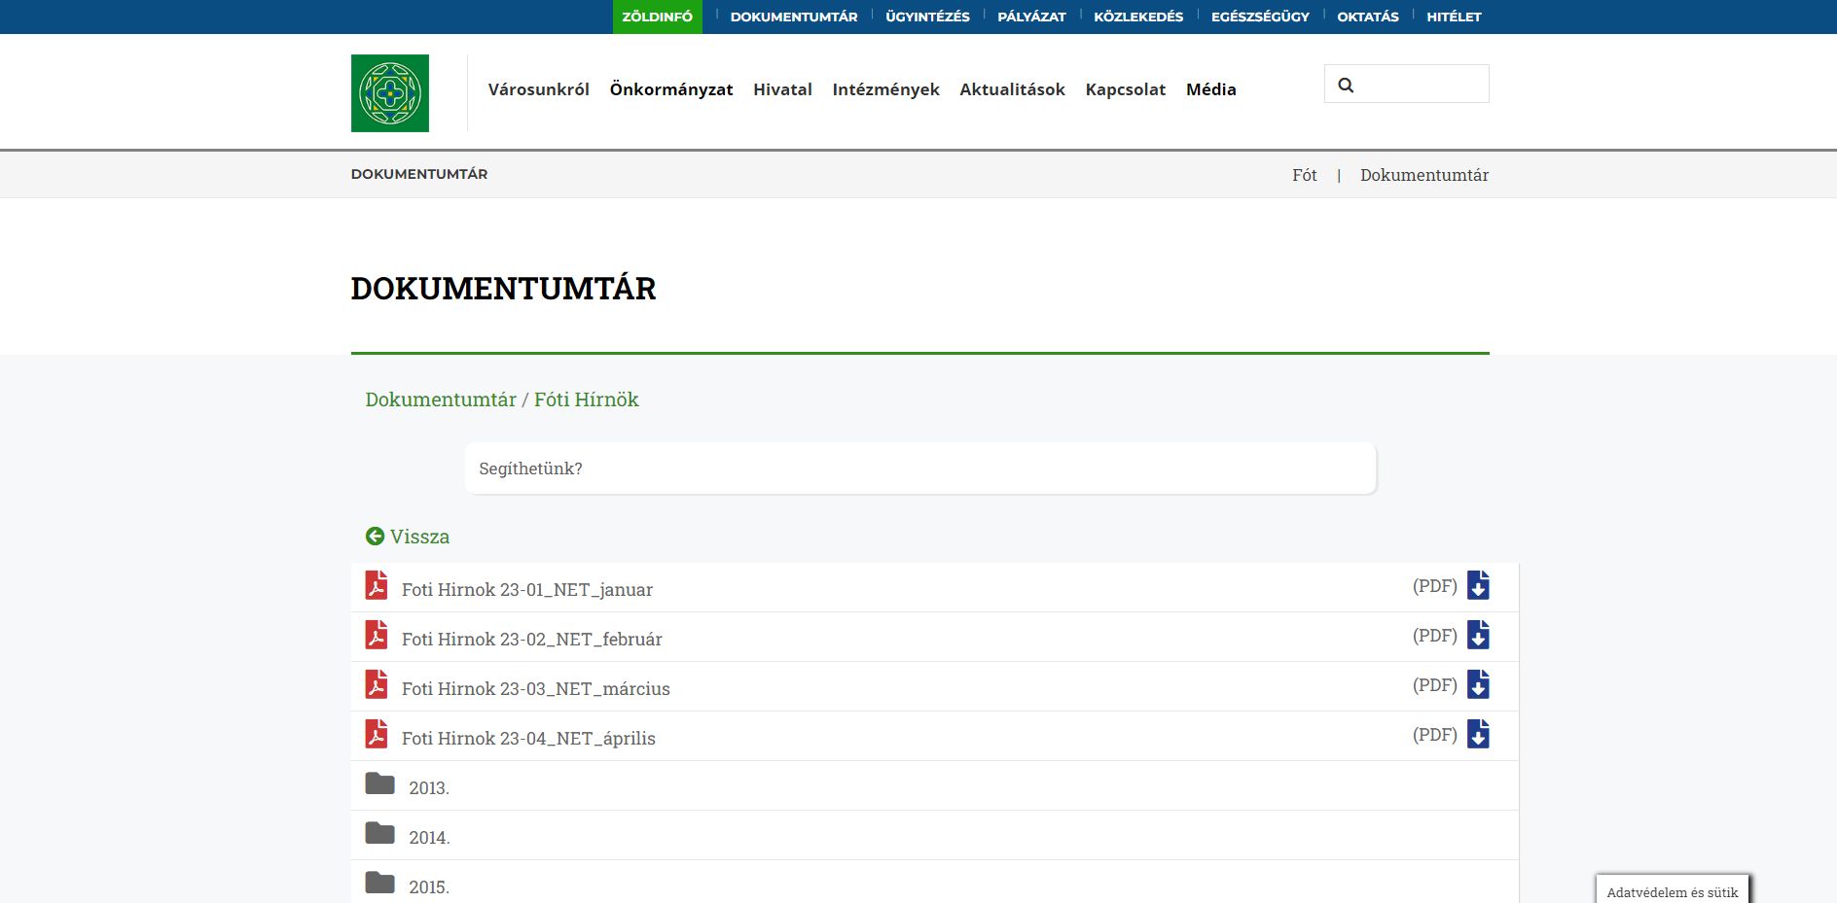
Task: Open PÁLYÁZAT in the top bar
Action: coord(1031,17)
